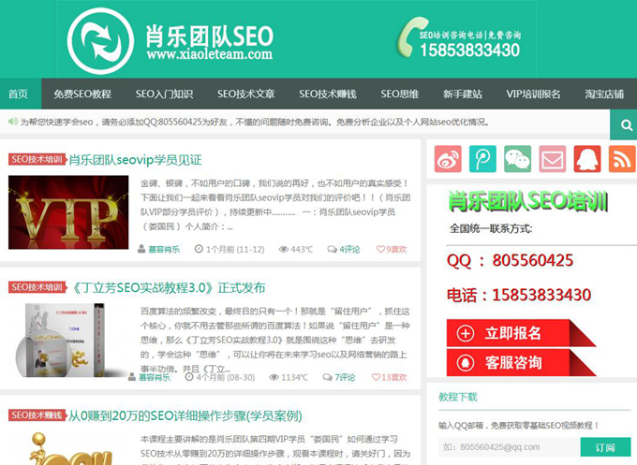Open SEO入门知识 menu item
The width and height of the screenshot is (637, 465).
click(x=164, y=94)
